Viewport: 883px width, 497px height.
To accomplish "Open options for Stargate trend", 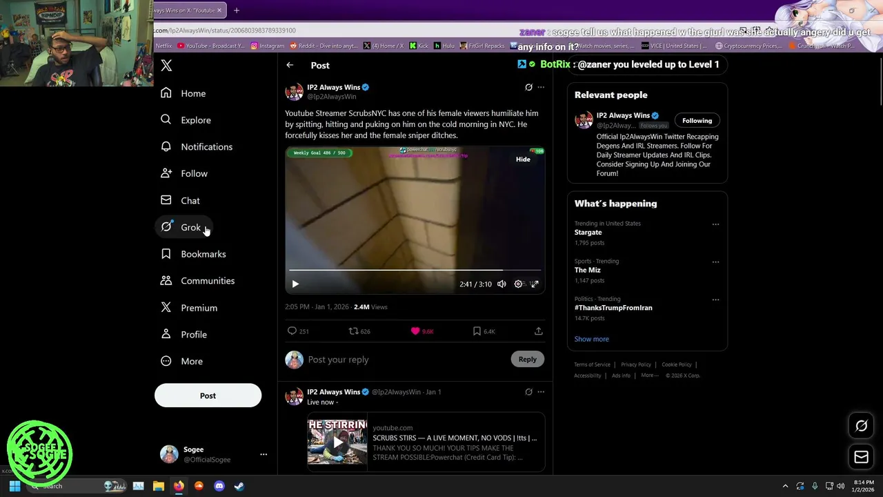I will point(715,224).
